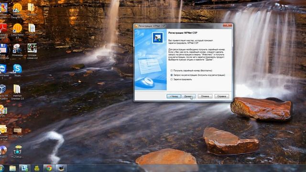Click the yellow 1C icon on the taskbar
Viewport: 306px width, 172px height.
point(37,168)
